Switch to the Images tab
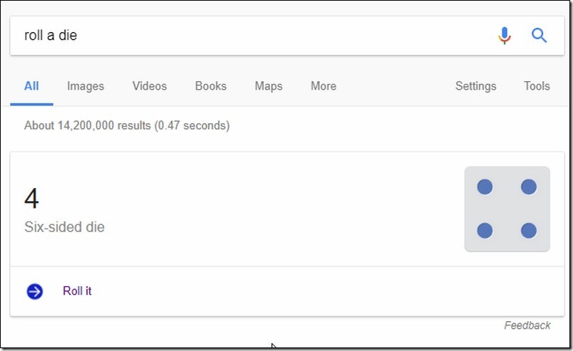The image size is (573, 351). tap(86, 86)
